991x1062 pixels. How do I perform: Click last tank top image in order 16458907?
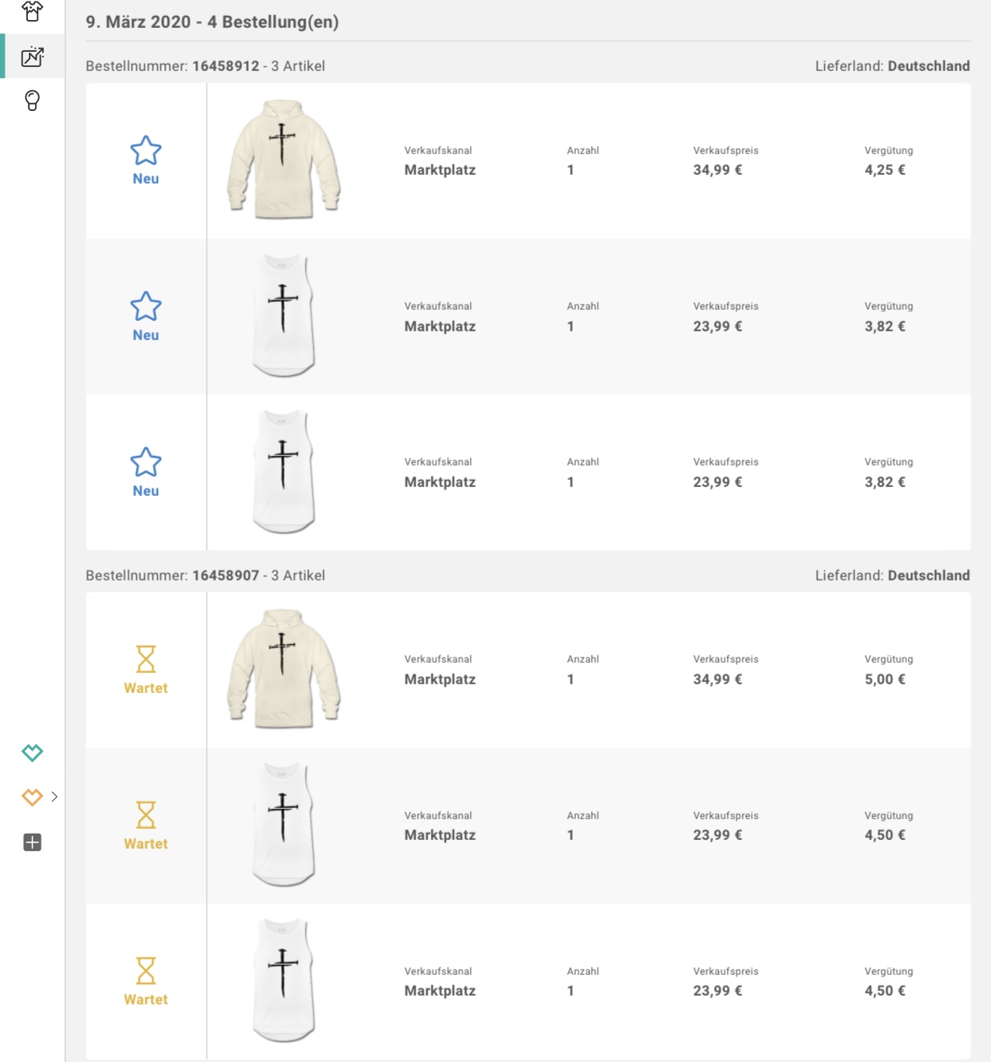(x=283, y=981)
